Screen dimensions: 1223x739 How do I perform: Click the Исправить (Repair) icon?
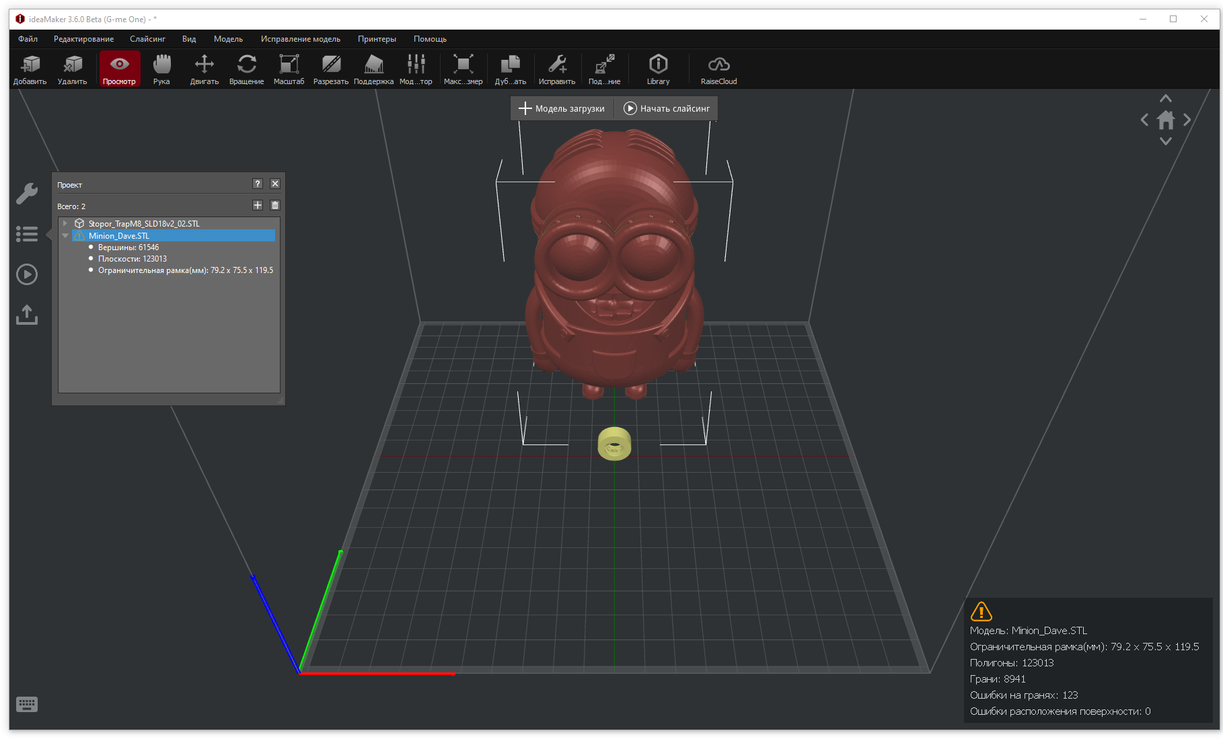(x=557, y=69)
